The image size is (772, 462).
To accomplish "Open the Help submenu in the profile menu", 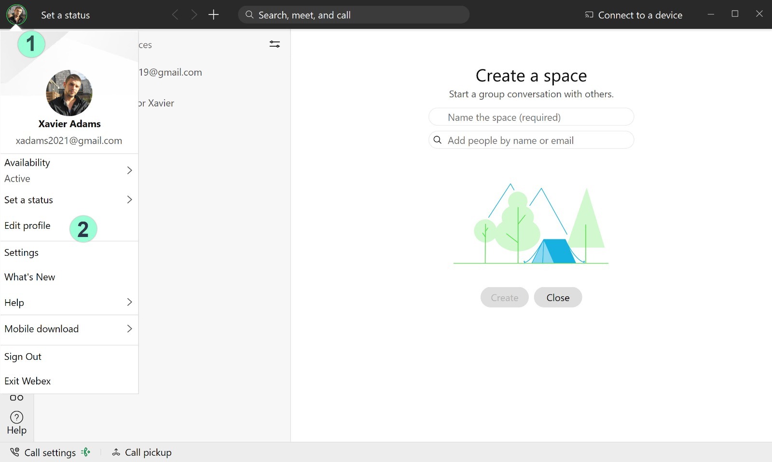I will (x=69, y=303).
